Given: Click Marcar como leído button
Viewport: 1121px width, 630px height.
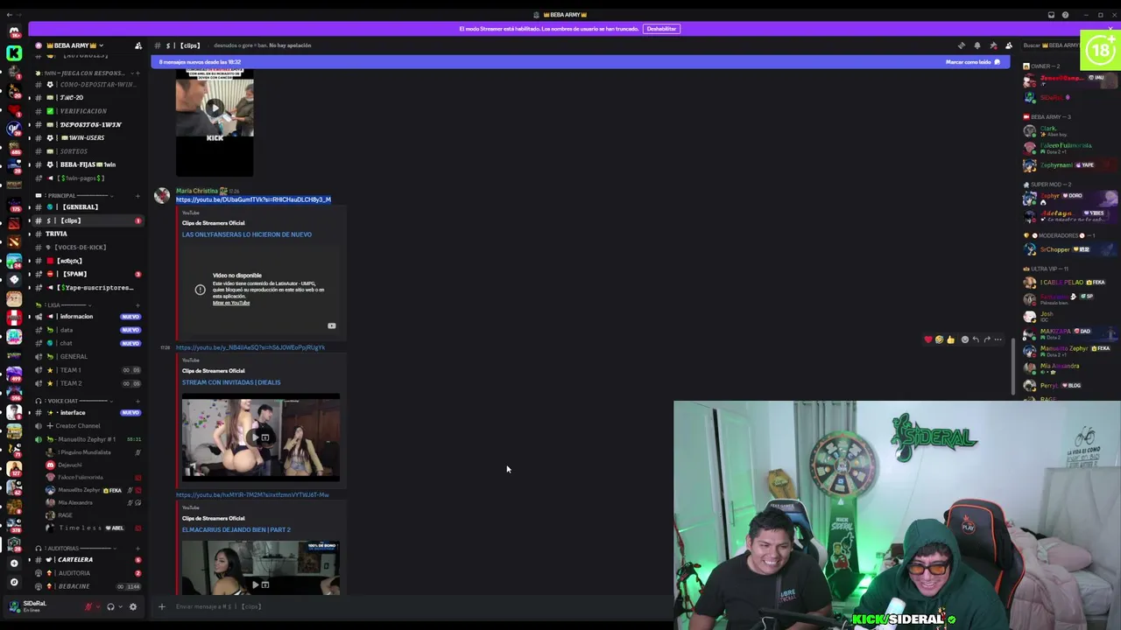Looking at the screenshot, I should click(x=973, y=62).
